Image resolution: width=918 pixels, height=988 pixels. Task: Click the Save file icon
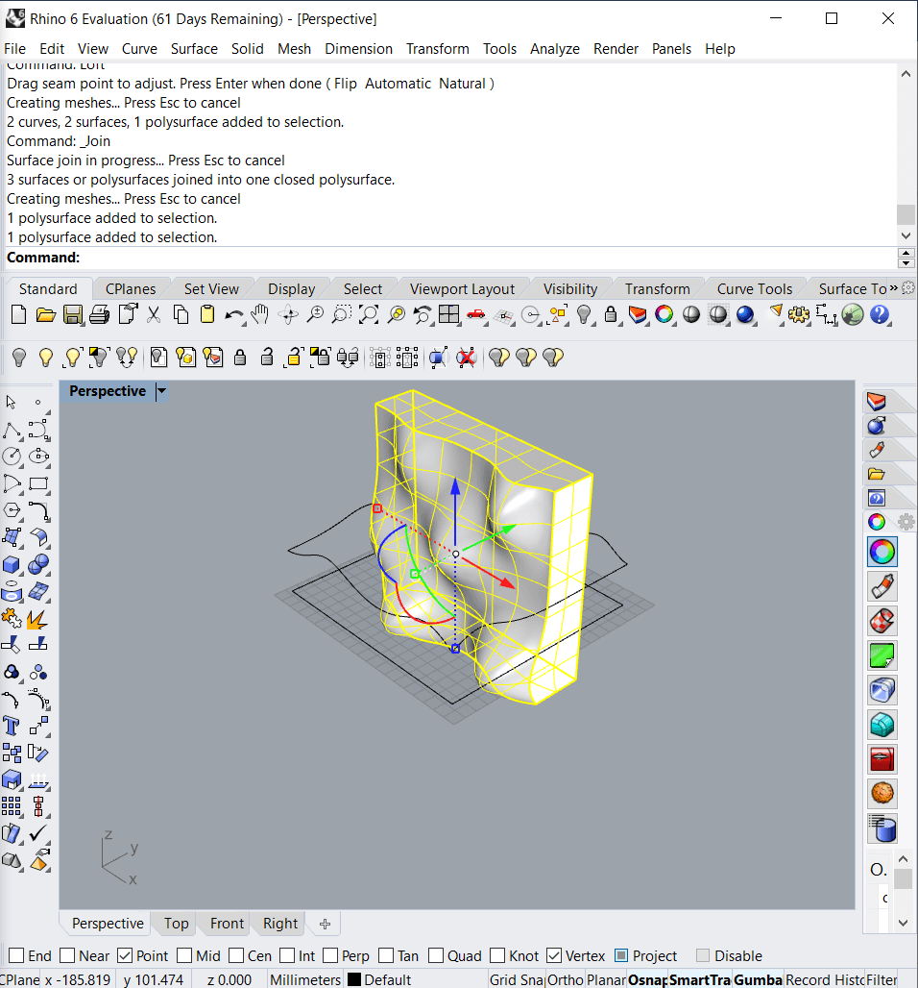pyautogui.click(x=73, y=314)
